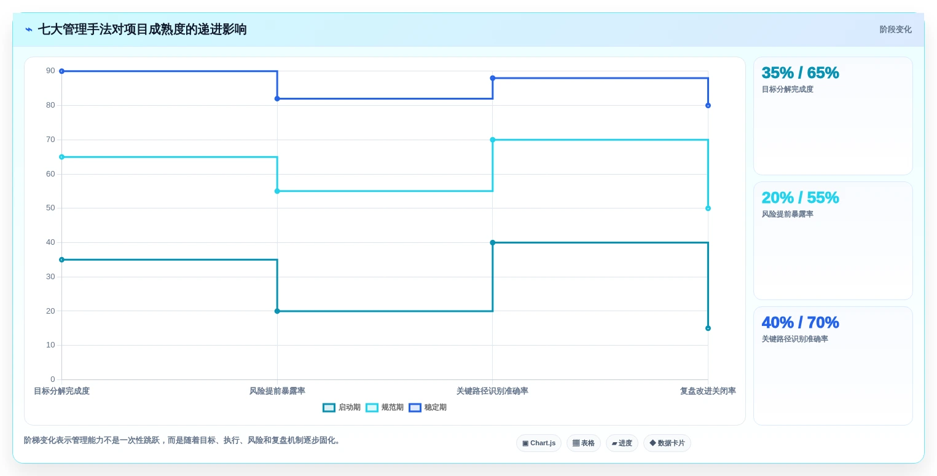The image size is (937, 476).
Task: Click the 目标分解完成度 x-axis label
Action: (61, 391)
